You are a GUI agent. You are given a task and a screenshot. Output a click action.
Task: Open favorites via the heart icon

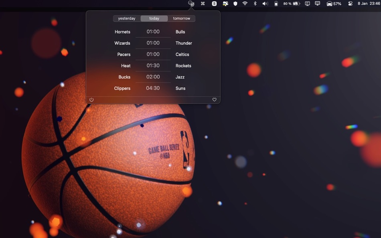click(x=214, y=99)
